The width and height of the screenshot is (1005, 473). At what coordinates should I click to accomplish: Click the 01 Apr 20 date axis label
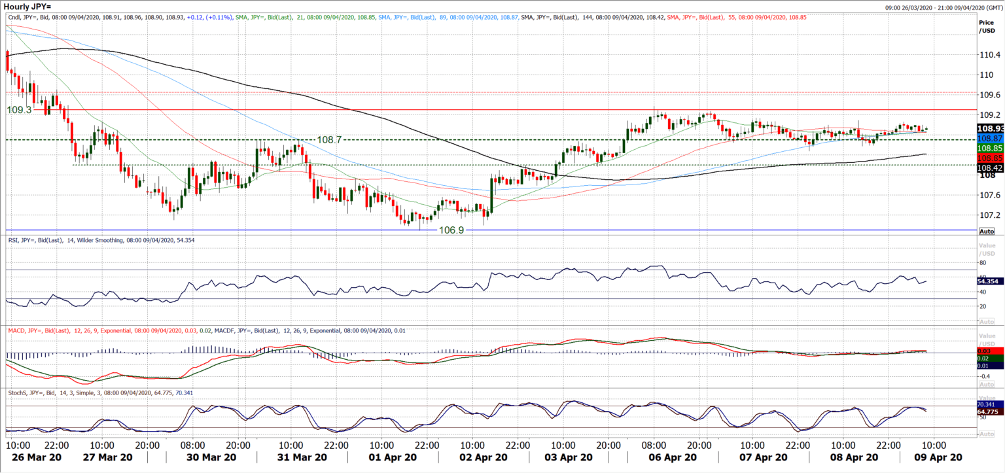coord(393,457)
